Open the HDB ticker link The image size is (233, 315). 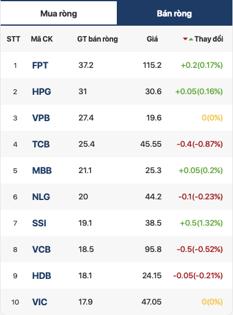(42, 276)
